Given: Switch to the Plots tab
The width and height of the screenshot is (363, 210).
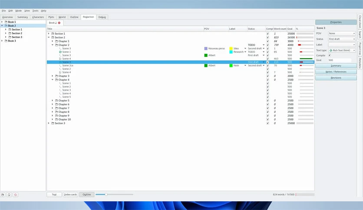Looking at the screenshot, I should tap(51, 17).
